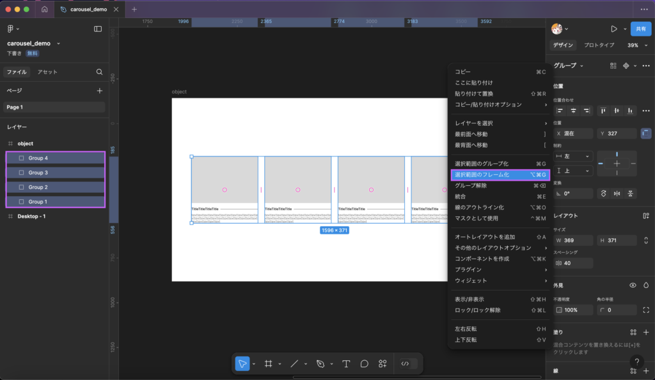Rotate 90 degrees icon in 変換
655x380 pixels.
click(604, 194)
